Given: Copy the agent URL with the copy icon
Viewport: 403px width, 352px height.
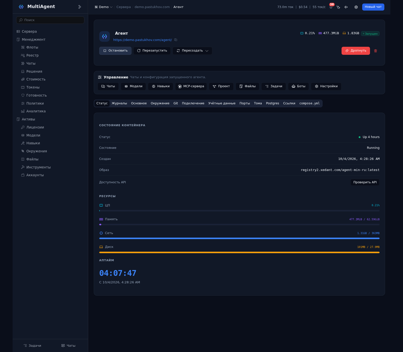Looking at the screenshot, I should tap(176, 40).
